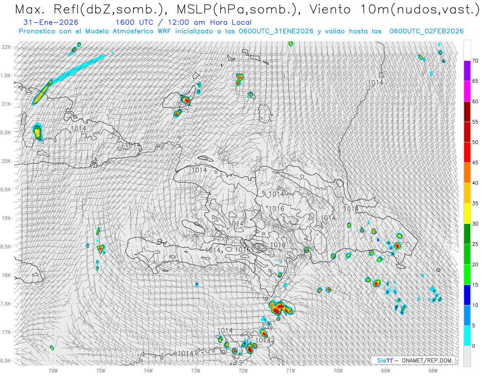Click the '69W' longitude label
Viewport: 486px width, 376px height.
(385, 370)
